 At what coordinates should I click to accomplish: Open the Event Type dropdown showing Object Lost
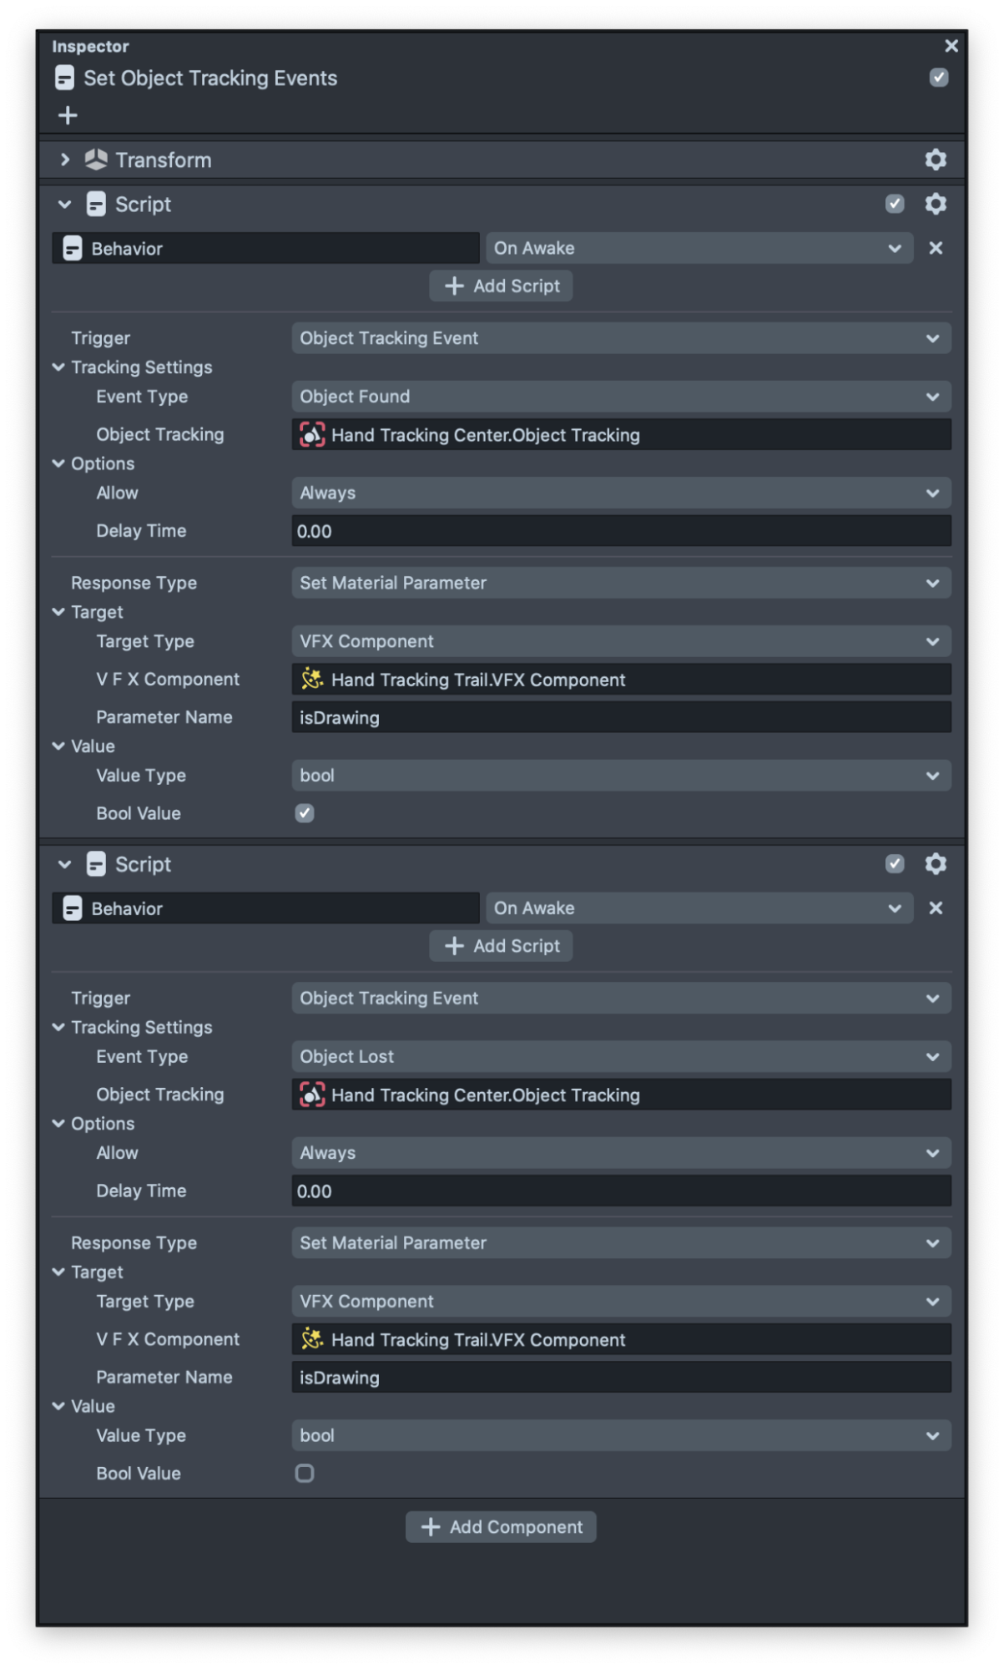click(x=620, y=1057)
